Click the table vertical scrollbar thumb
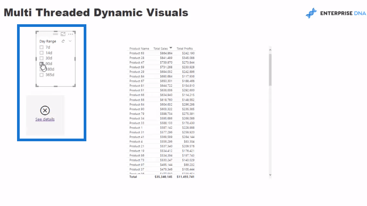367x206 pixels. (270, 70)
